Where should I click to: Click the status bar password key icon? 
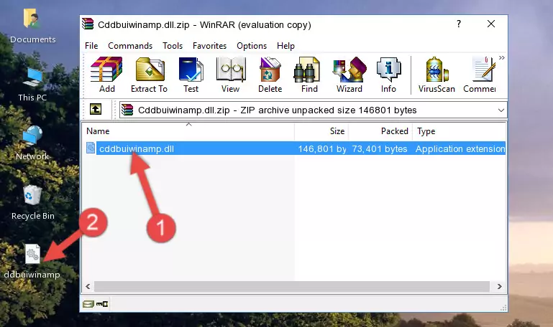[x=102, y=304]
